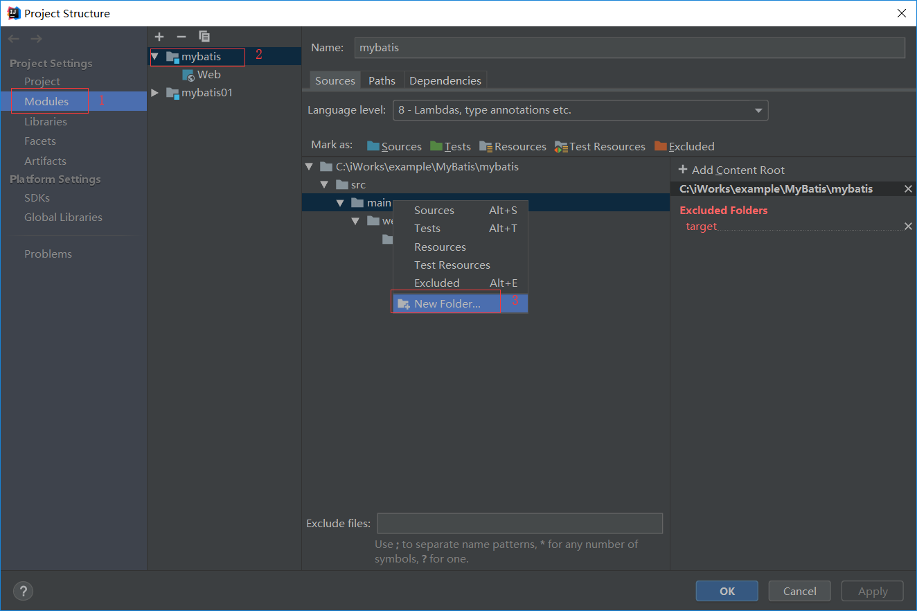This screenshot has width=917, height=611.
Task: Close the Project Structure window
Action: [x=901, y=13]
